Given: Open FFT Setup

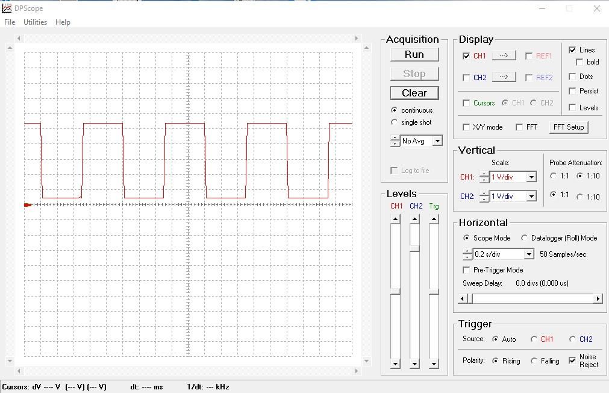Looking at the screenshot, I should tap(569, 127).
